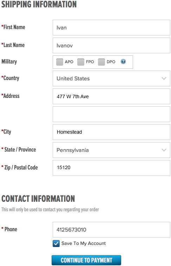
Task: Click the Phone field with 4125673010
Action: 111,230
